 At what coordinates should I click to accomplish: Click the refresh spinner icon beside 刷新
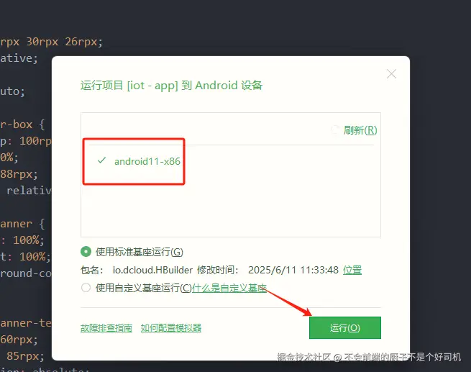coord(335,130)
